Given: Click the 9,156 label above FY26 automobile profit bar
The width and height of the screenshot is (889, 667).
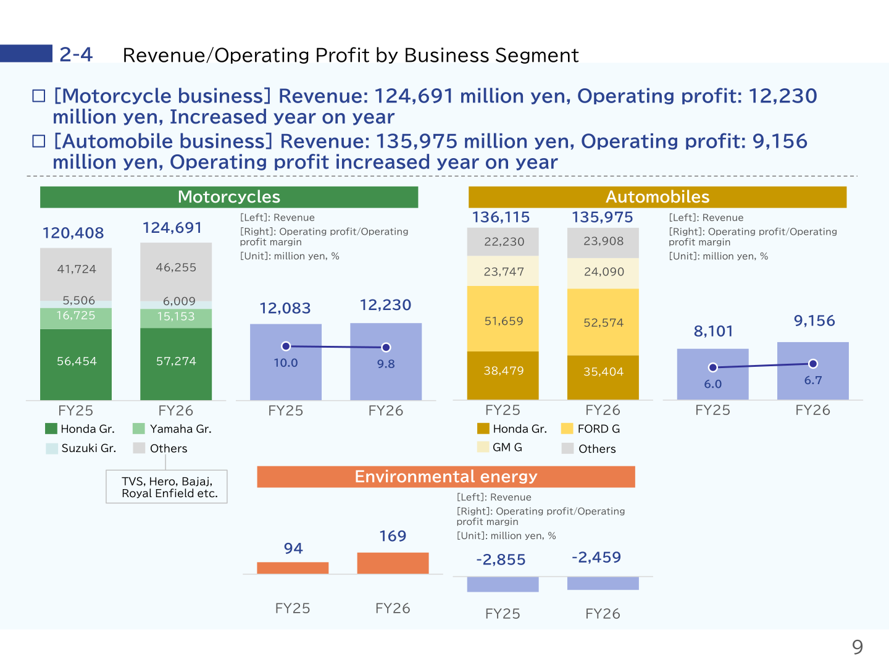Looking at the screenshot, I should click(x=814, y=321).
